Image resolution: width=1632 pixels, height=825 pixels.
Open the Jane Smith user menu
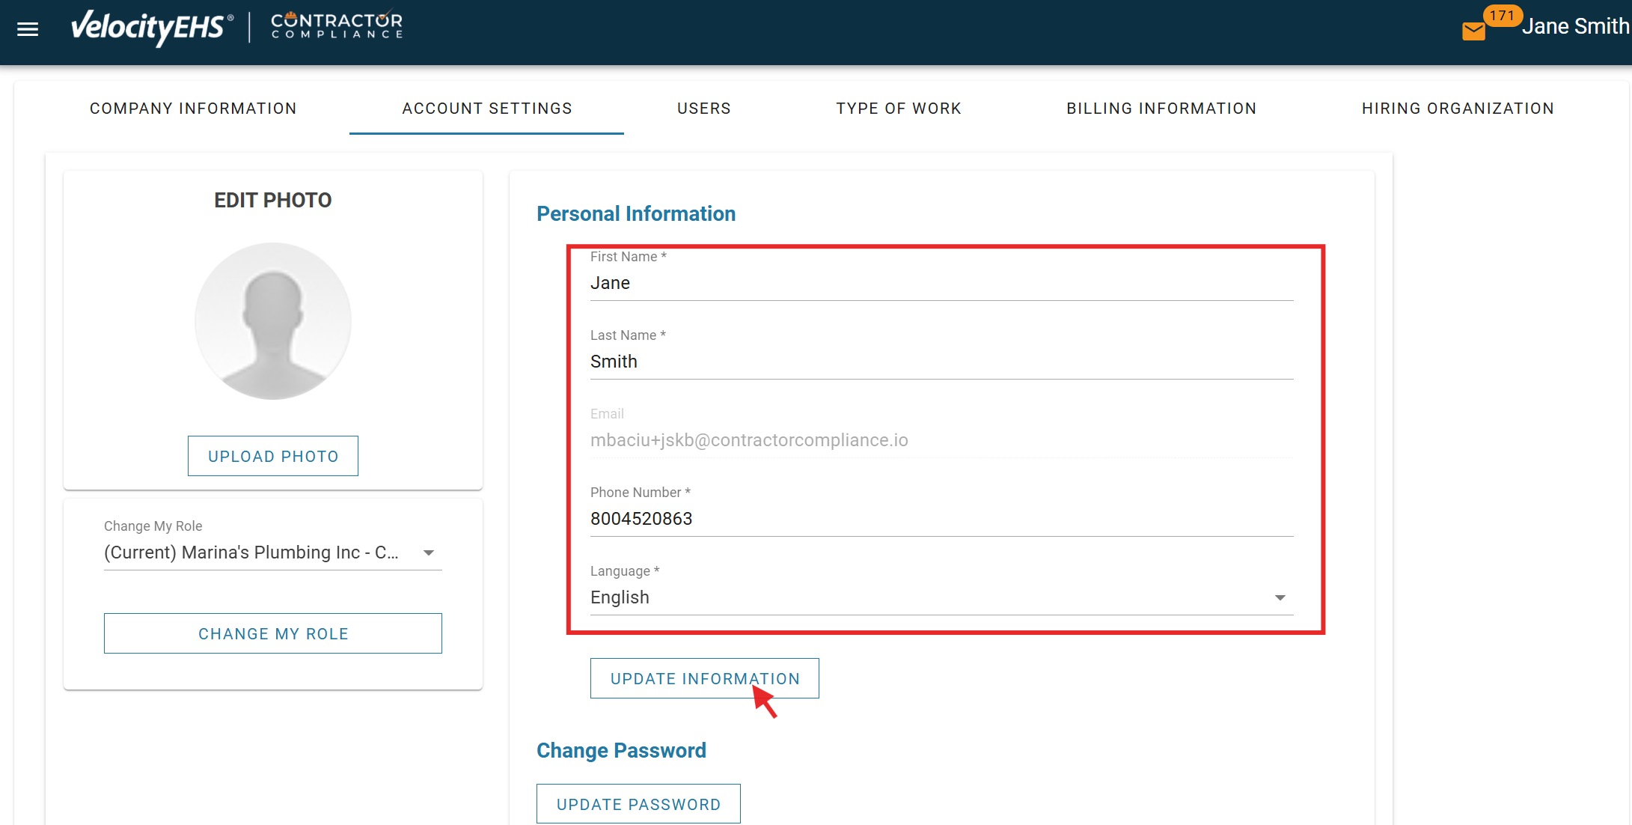(1575, 27)
